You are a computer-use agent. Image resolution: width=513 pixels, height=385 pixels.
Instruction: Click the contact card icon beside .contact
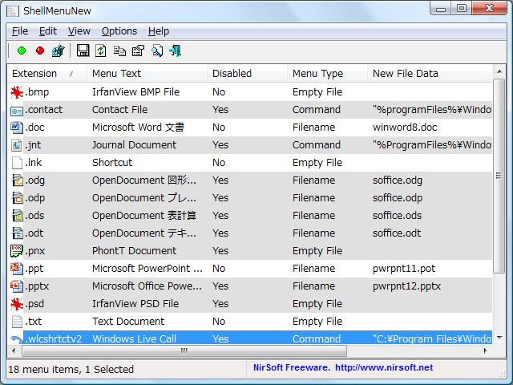pos(17,111)
